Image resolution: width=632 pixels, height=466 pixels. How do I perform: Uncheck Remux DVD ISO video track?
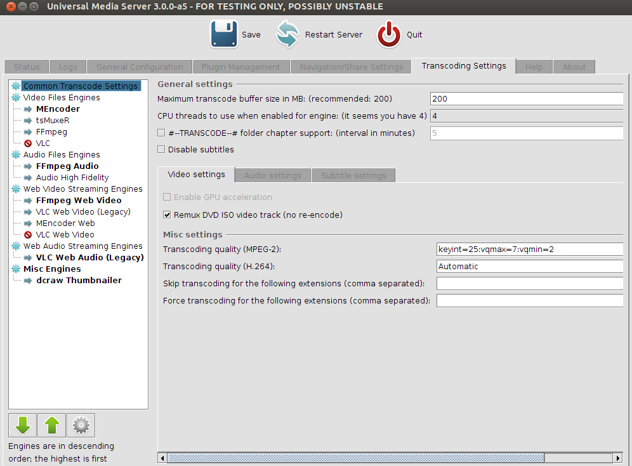(x=167, y=215)
